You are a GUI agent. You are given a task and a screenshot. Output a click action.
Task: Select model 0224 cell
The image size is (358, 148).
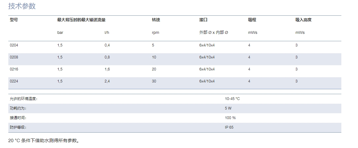click(14, 81)
